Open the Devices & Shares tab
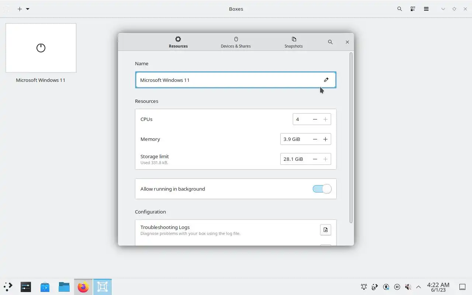The image size is (472, 295). [236, 42]
